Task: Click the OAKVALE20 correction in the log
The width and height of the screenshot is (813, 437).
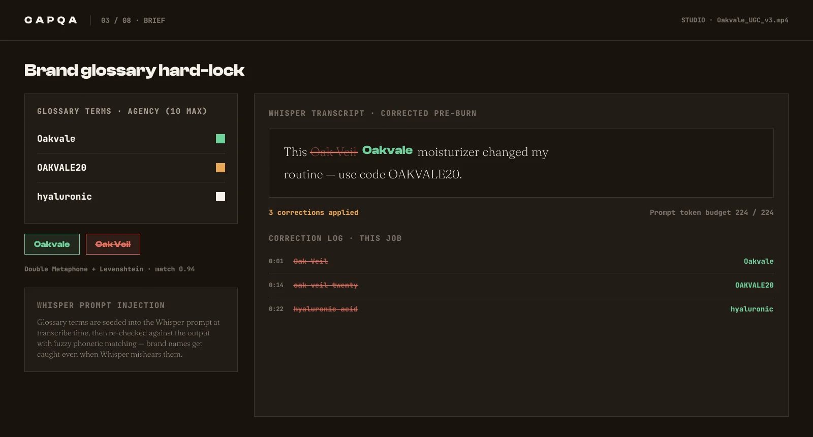Action: [x=755, y=285]
